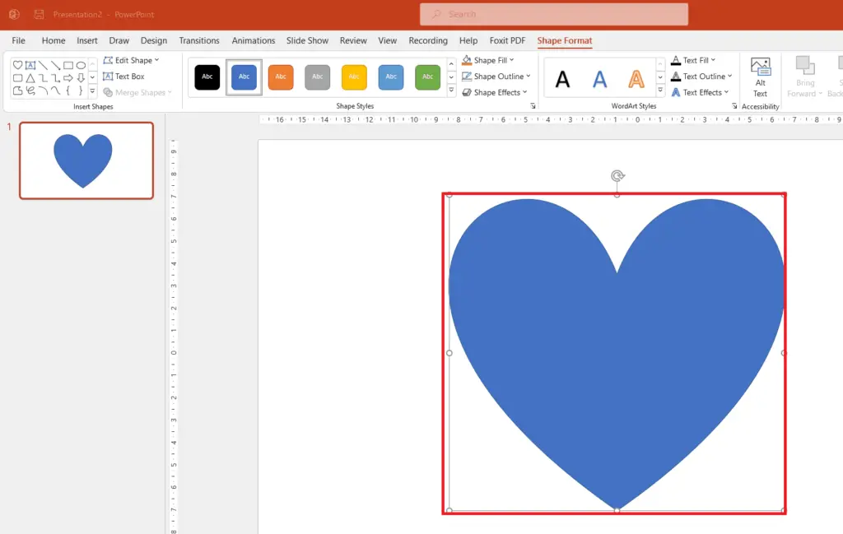The width and height of the screenshot is (843, 534).
Task: Choose the Freeform Scribble tool
Action: pos(31,90)
